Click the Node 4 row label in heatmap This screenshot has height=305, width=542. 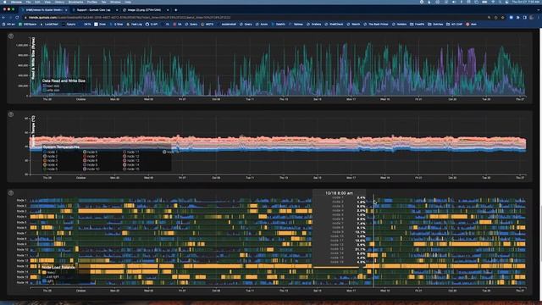pos(21,217)
